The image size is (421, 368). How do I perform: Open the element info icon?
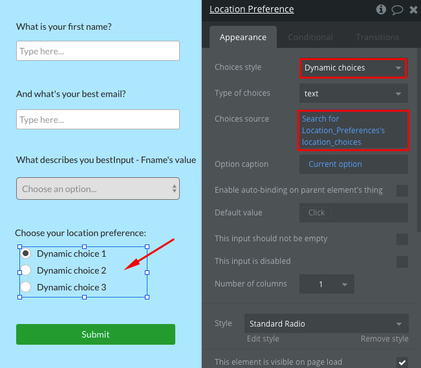(381, 10)
